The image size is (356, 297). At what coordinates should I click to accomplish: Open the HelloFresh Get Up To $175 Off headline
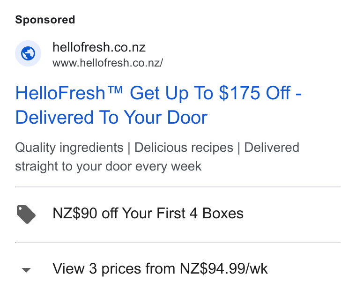click(x=158, y=105)
